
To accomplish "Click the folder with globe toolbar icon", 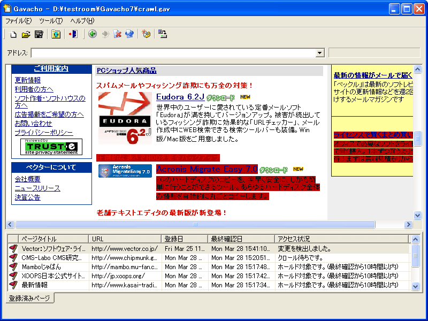I will pyautogui.click(x=56, y=34).
